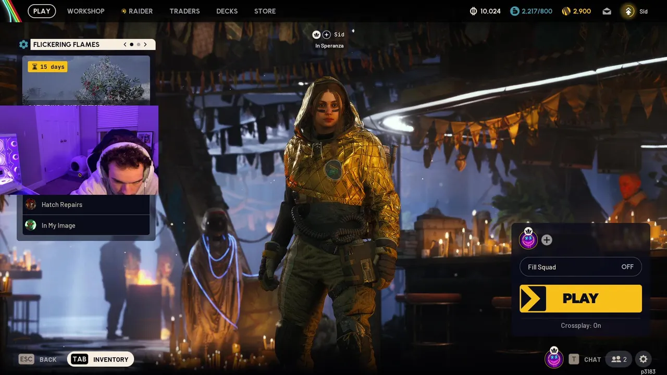Open the mailbox envelope icon
This screenshot has height=375, width=667.
(x=607, y=11)
